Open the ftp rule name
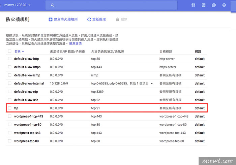Viewport: 236px width, 165px height. point(16,108)
